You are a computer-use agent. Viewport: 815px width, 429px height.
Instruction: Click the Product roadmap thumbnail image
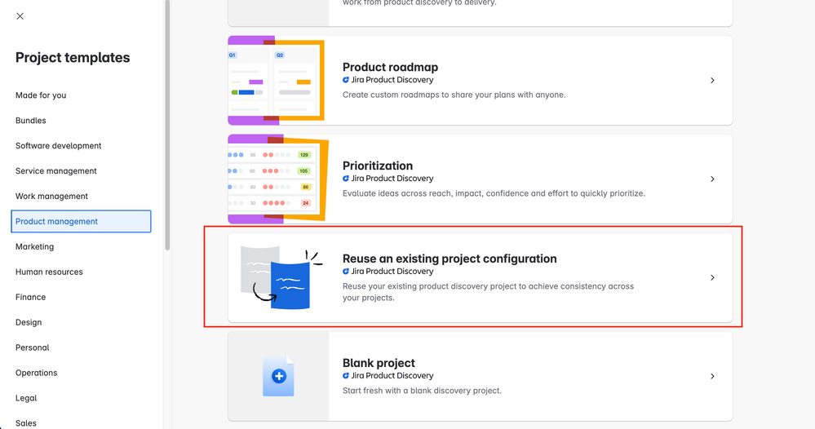click(x=278, y=81)
